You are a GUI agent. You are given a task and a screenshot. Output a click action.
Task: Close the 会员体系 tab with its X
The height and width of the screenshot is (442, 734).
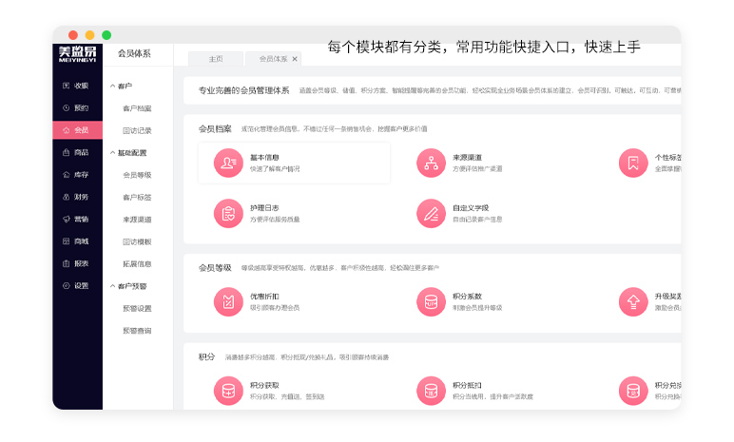[x=295, y=59]
